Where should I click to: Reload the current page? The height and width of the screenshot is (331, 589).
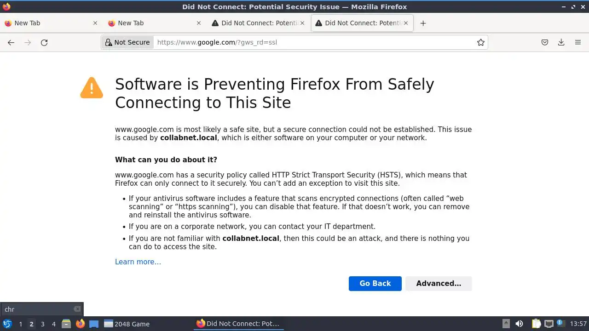tap(44, 42)
